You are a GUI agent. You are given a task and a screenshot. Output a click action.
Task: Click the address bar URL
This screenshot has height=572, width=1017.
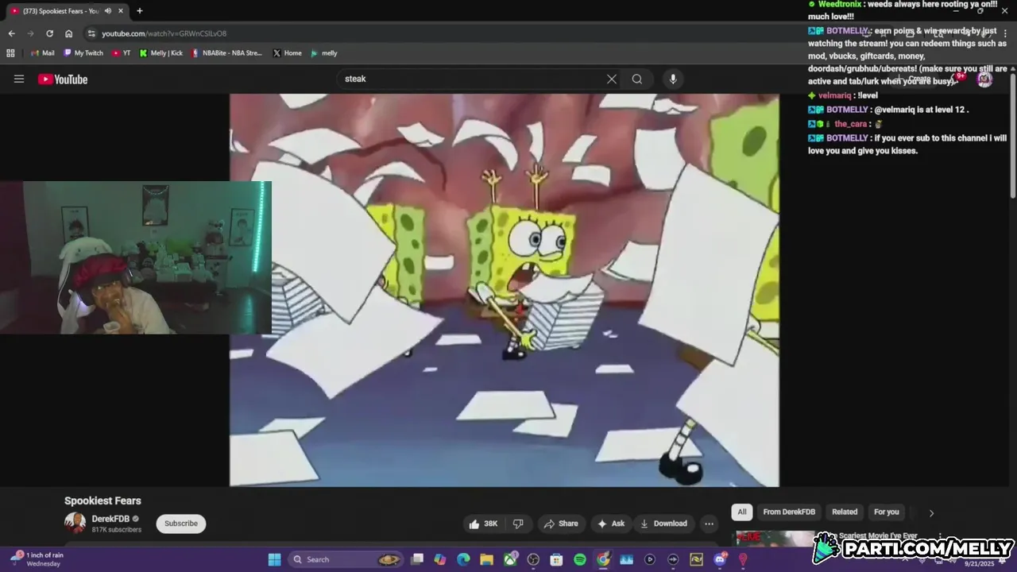[x=164, y=33]
